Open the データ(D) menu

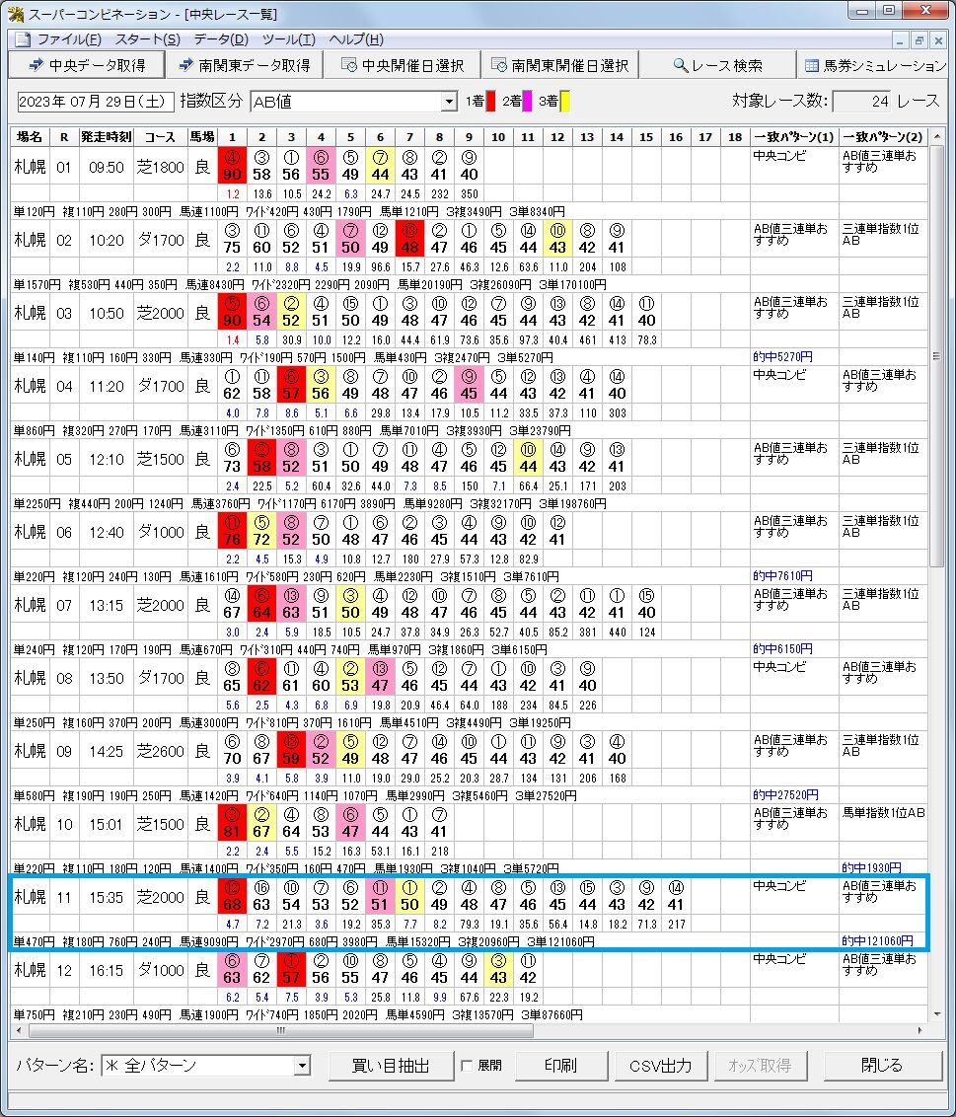pyautogui.click(x=221, y=39)
